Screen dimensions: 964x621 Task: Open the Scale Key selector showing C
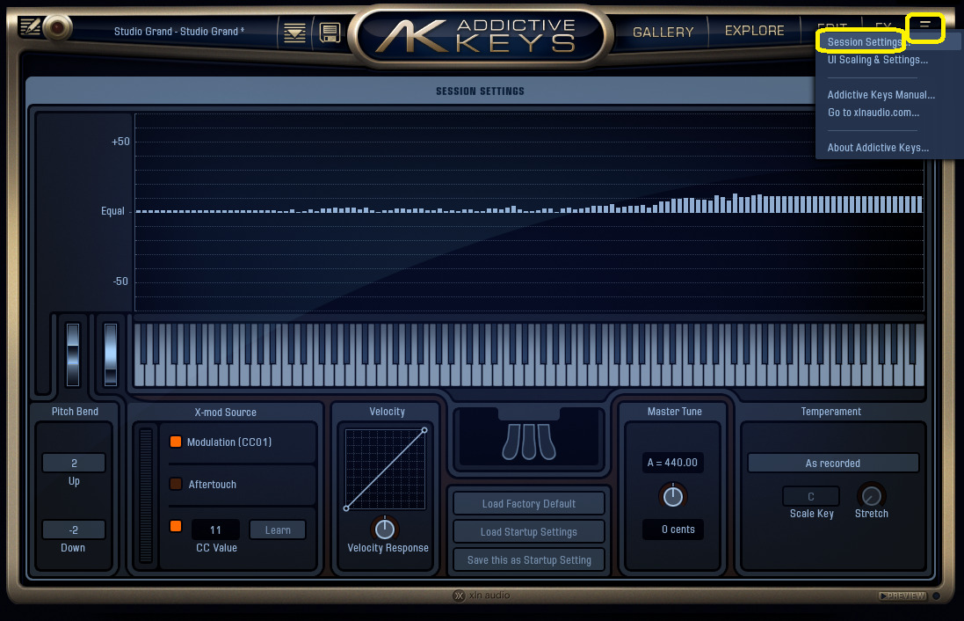click(810, 496)
